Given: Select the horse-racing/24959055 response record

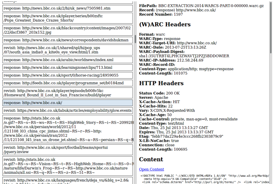Looking at the screenshot, I should tap(67, 75).
